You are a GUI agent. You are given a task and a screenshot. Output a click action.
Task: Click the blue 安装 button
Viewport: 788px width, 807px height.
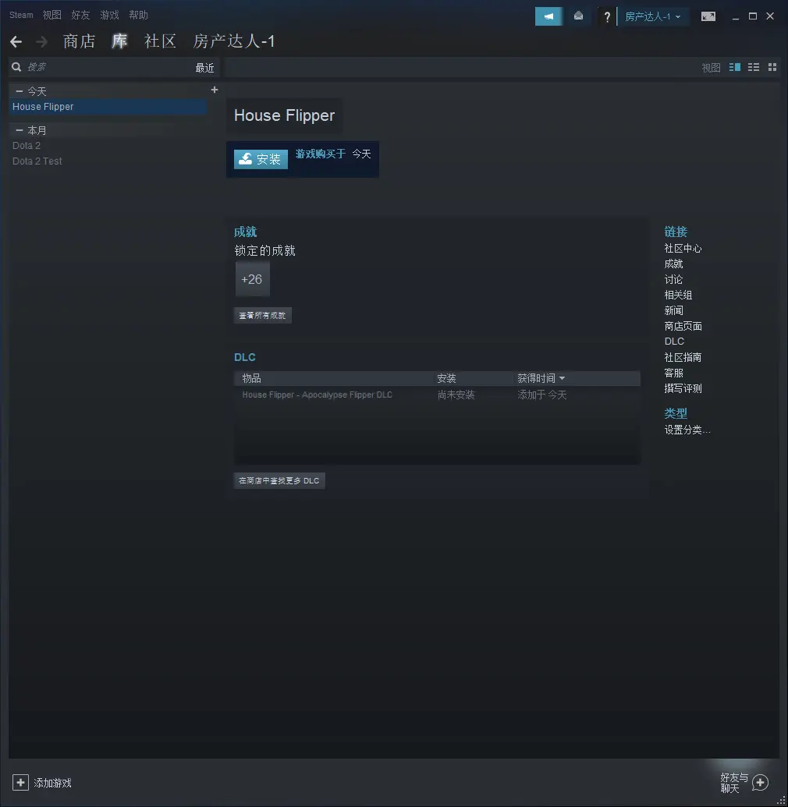pos(261,159)
